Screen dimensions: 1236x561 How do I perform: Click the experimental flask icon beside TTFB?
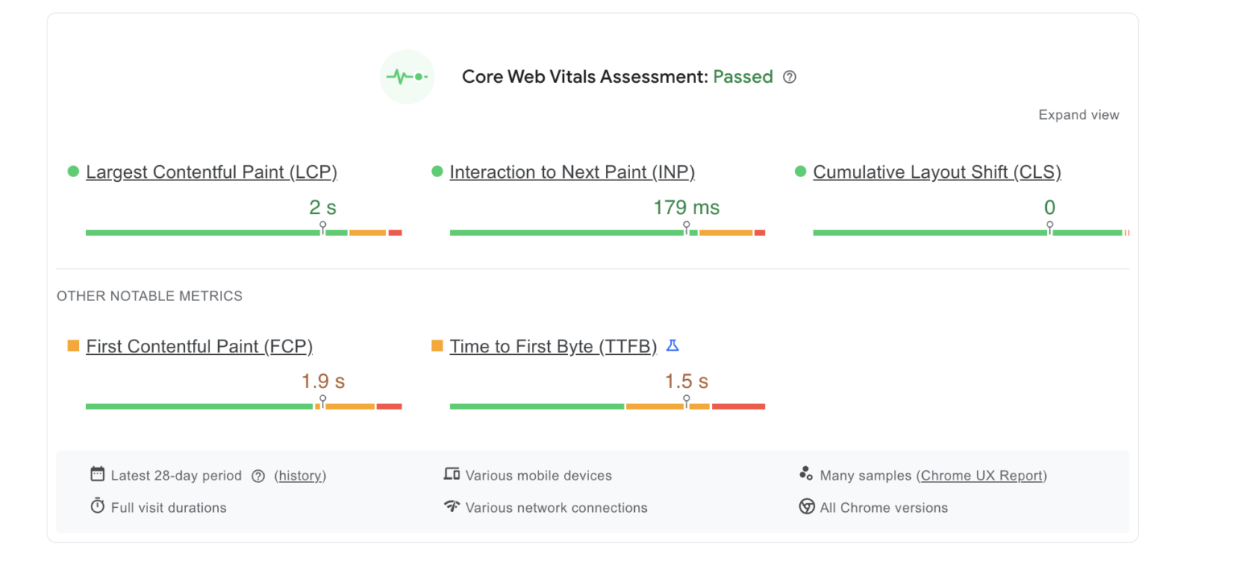pyautogui.click(x=674, y=345)
